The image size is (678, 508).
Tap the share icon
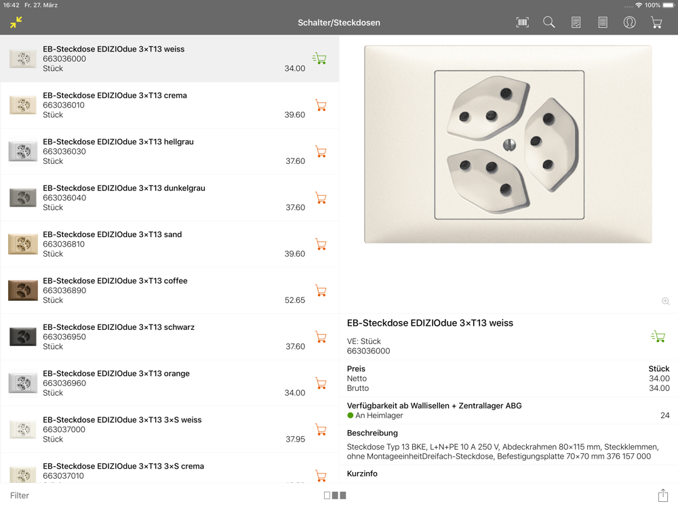(x=663, y=495)
